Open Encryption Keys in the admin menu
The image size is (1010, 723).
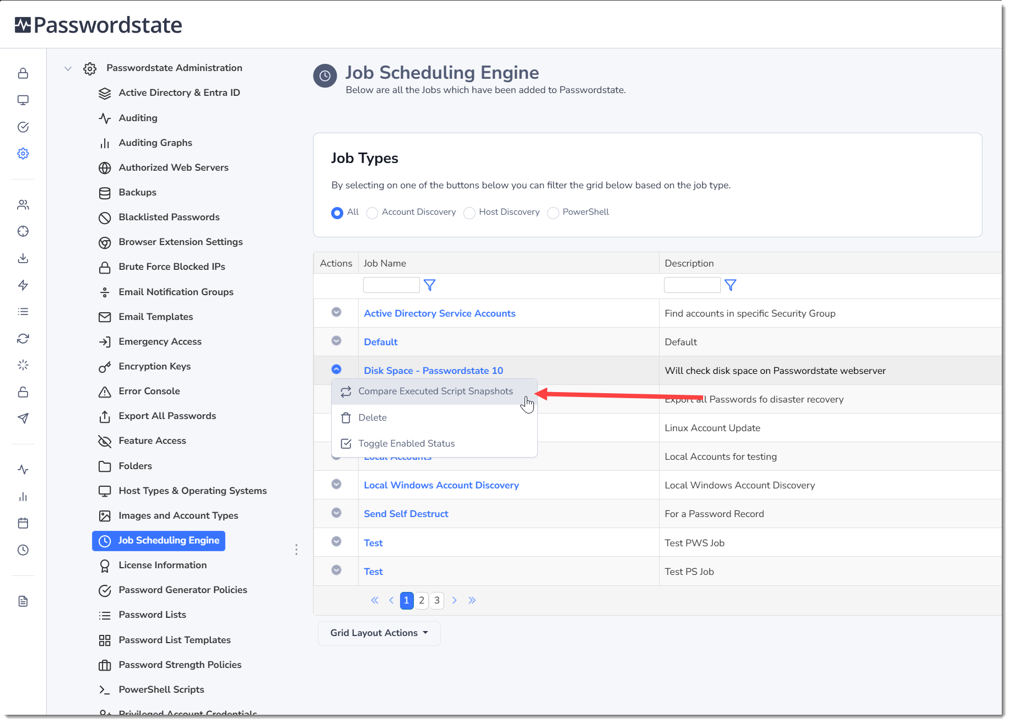(154, 366)
